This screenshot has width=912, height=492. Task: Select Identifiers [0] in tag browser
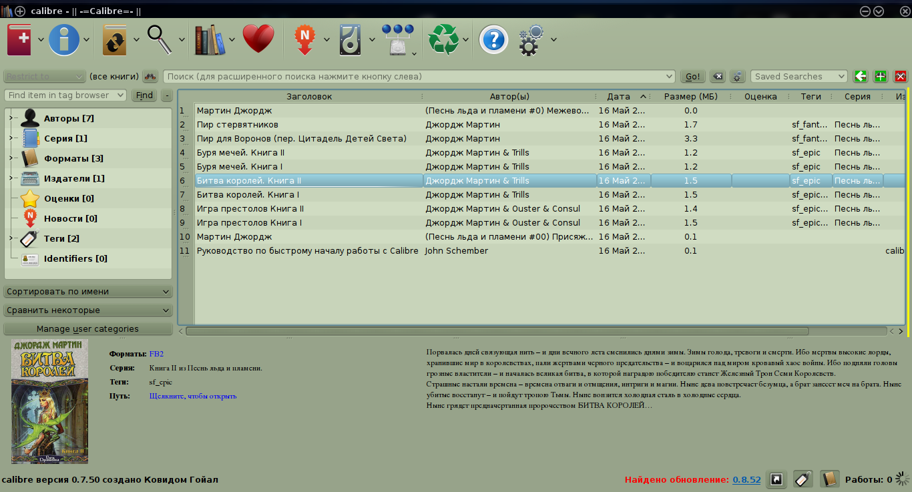[x=75, y=259]
